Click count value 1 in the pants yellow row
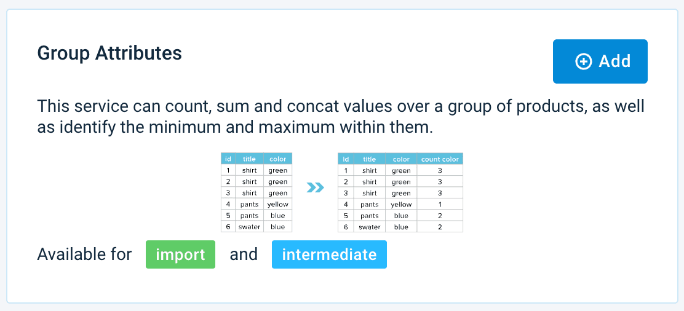The width and height of the screenshot is (684, 311). pyautogui.click(x=440, y=204)
